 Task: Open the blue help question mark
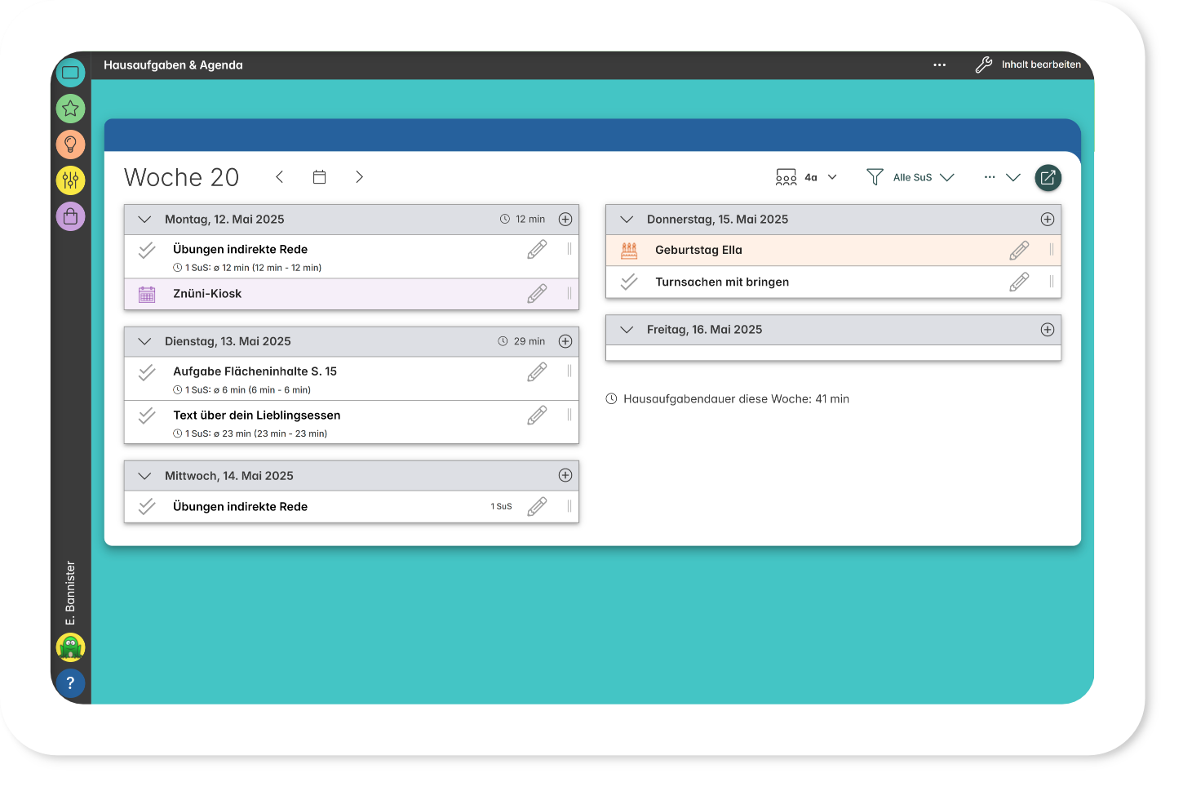tap(70, 683)
